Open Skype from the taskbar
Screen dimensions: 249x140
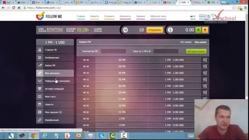101,136
